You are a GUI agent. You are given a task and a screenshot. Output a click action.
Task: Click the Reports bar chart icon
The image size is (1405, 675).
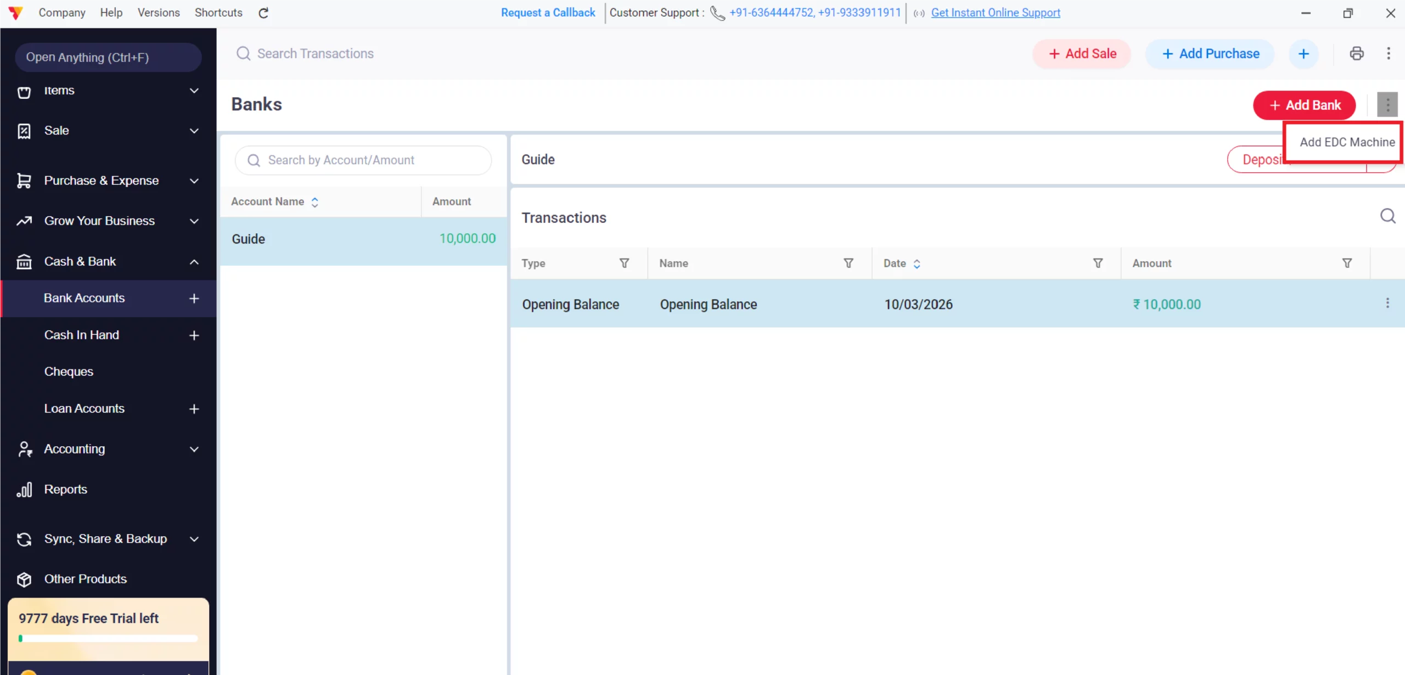click(24, 490)
